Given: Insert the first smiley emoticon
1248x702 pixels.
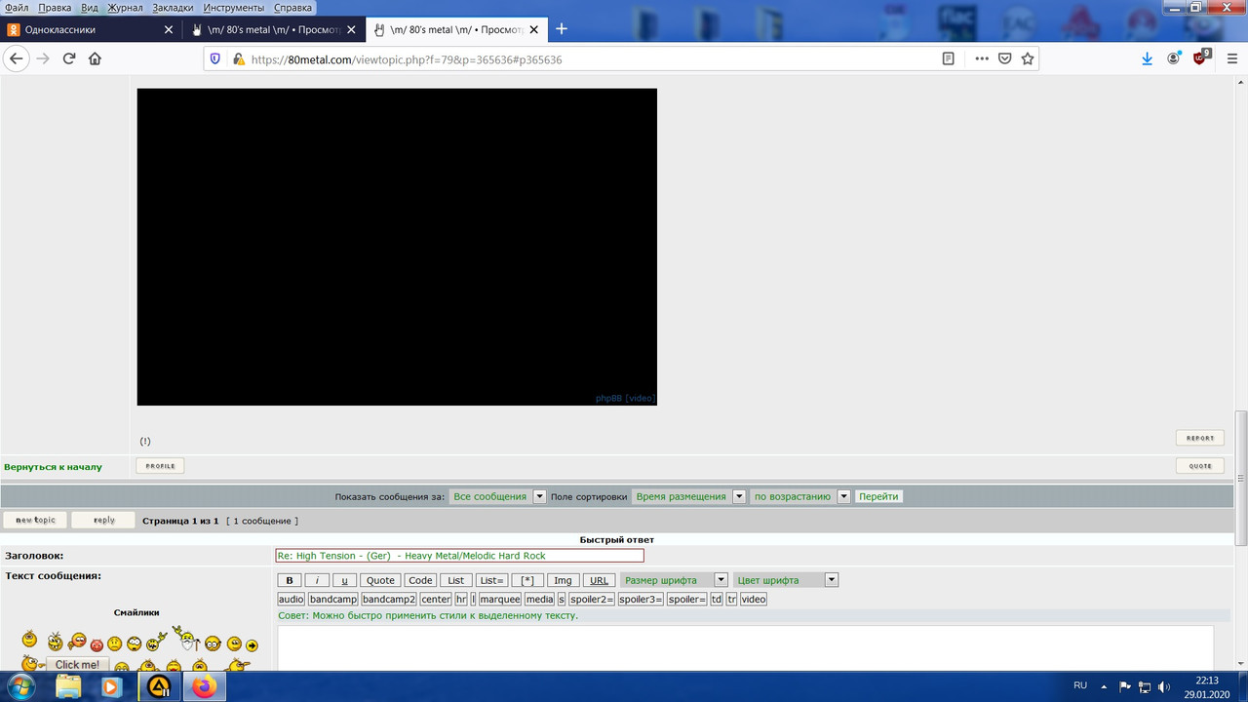Looking at the screenshot, I should click(x=29, y=641).
